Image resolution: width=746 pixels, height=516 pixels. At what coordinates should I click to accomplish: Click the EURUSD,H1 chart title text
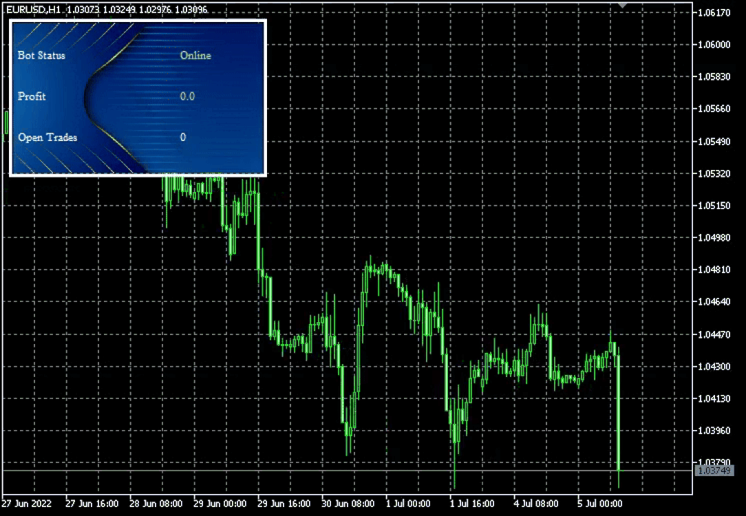click(33, 9)
